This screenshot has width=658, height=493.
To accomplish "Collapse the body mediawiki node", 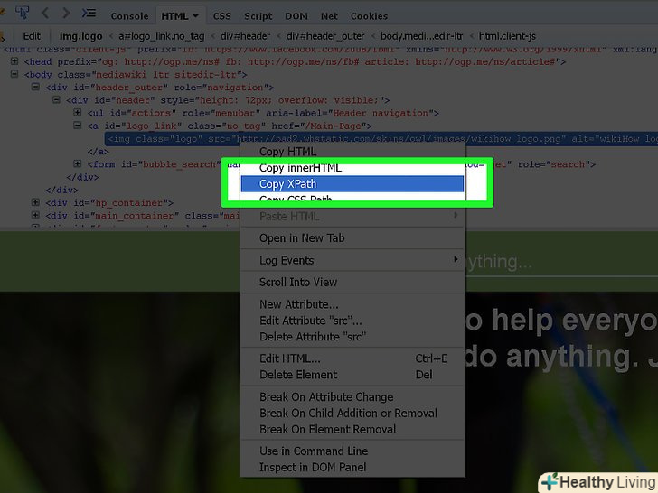I will pyautogui.click(x=14, y=74).
